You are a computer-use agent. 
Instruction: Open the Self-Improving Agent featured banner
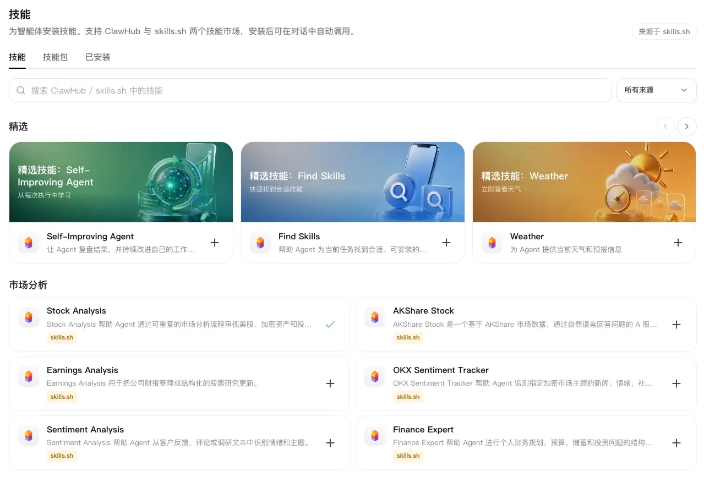pyautogui.click(x=121, y=182)
